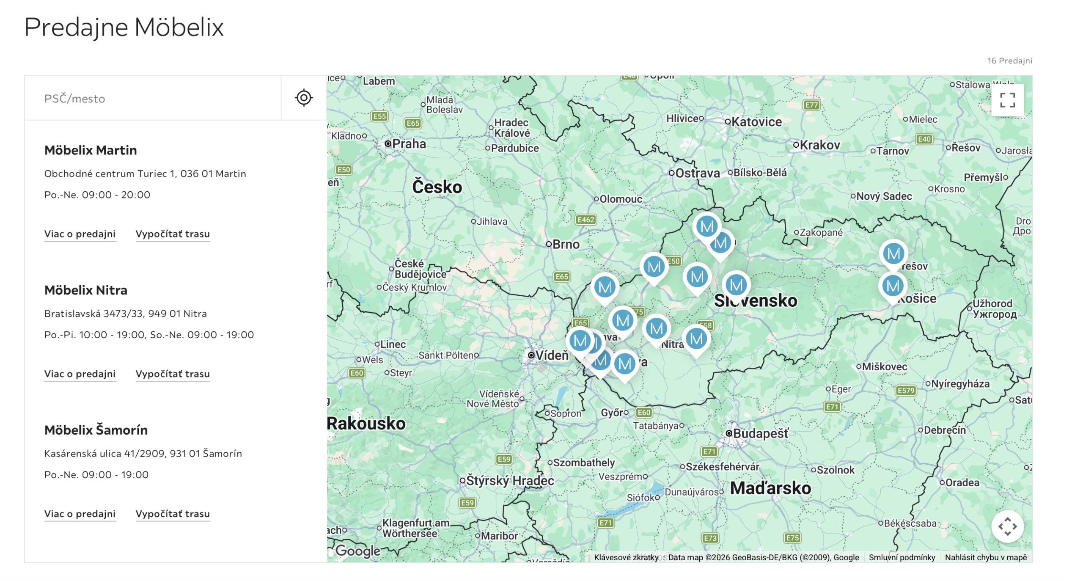Open Smluvní podmínky map link

[902, 557]
